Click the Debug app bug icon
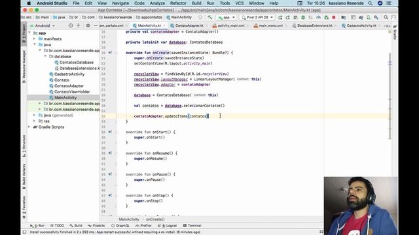The width and height of the screenshot is (419, 235). click(x=303, y=18)
